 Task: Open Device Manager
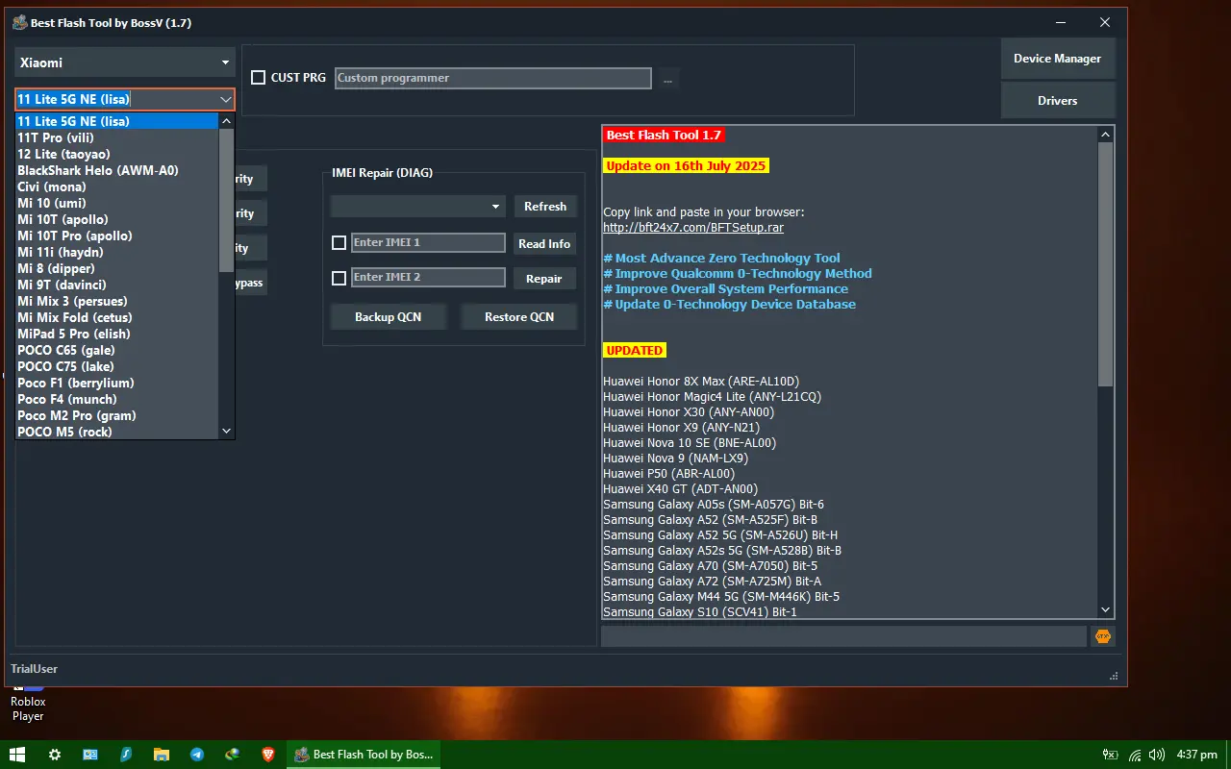pyautogui.click(x=1057, y=59)
